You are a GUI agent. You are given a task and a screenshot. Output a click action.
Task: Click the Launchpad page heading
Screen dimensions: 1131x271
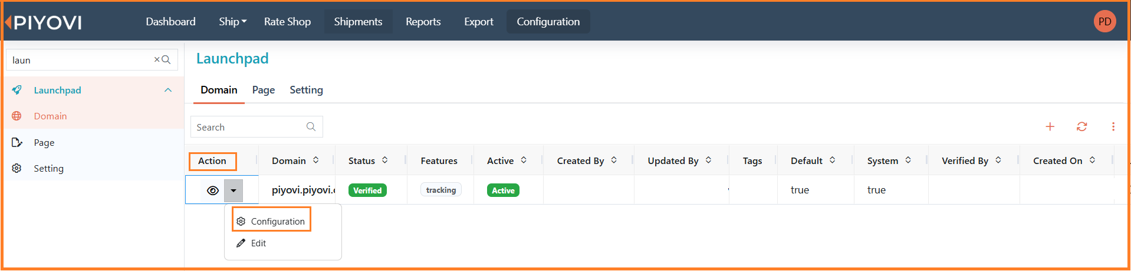click(x=232, y=58)
